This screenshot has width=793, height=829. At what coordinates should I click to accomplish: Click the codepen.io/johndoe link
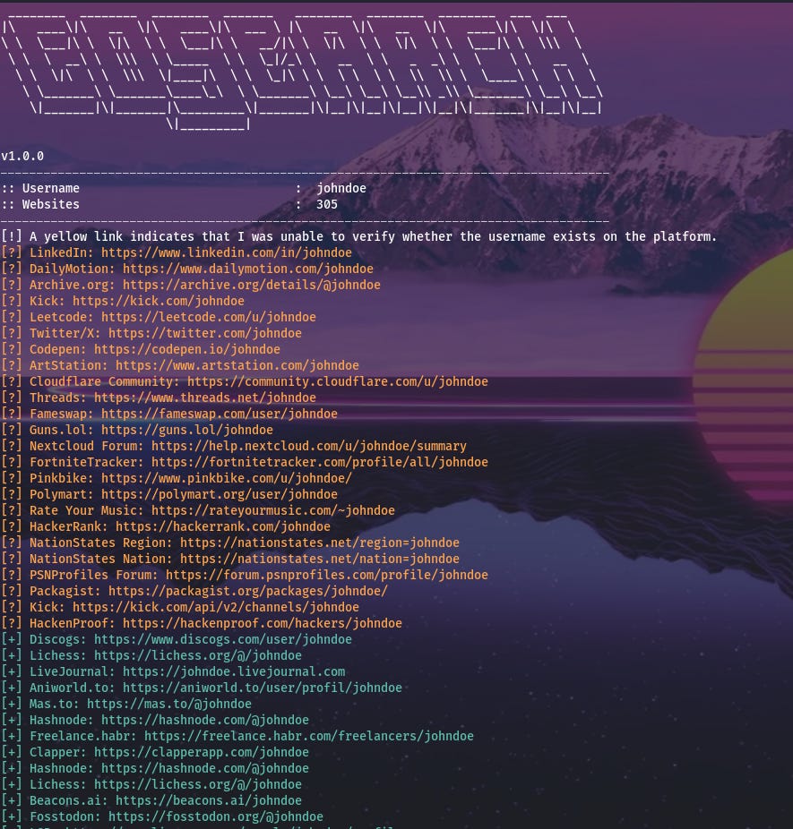click(x=186, y=349)
